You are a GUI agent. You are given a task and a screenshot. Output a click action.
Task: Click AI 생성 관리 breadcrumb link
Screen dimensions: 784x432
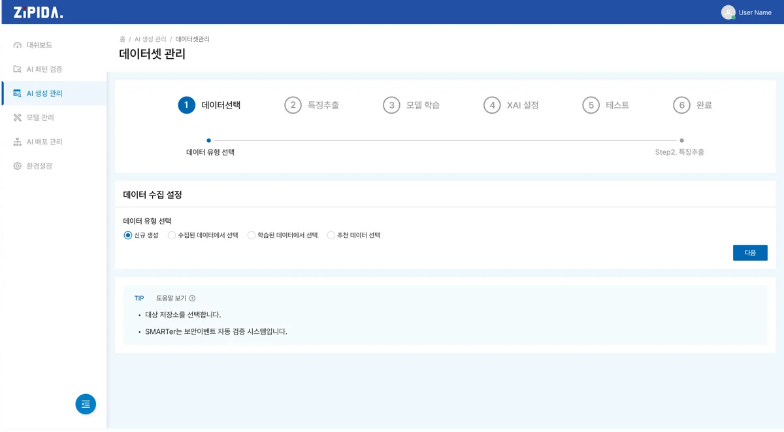click(x=150, y=39)
